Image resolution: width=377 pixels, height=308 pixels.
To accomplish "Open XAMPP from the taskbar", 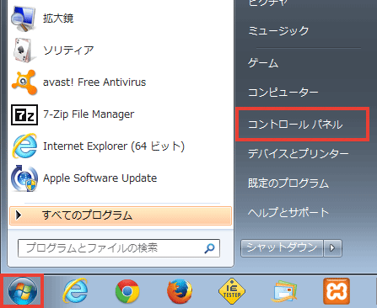I will 337,291.
